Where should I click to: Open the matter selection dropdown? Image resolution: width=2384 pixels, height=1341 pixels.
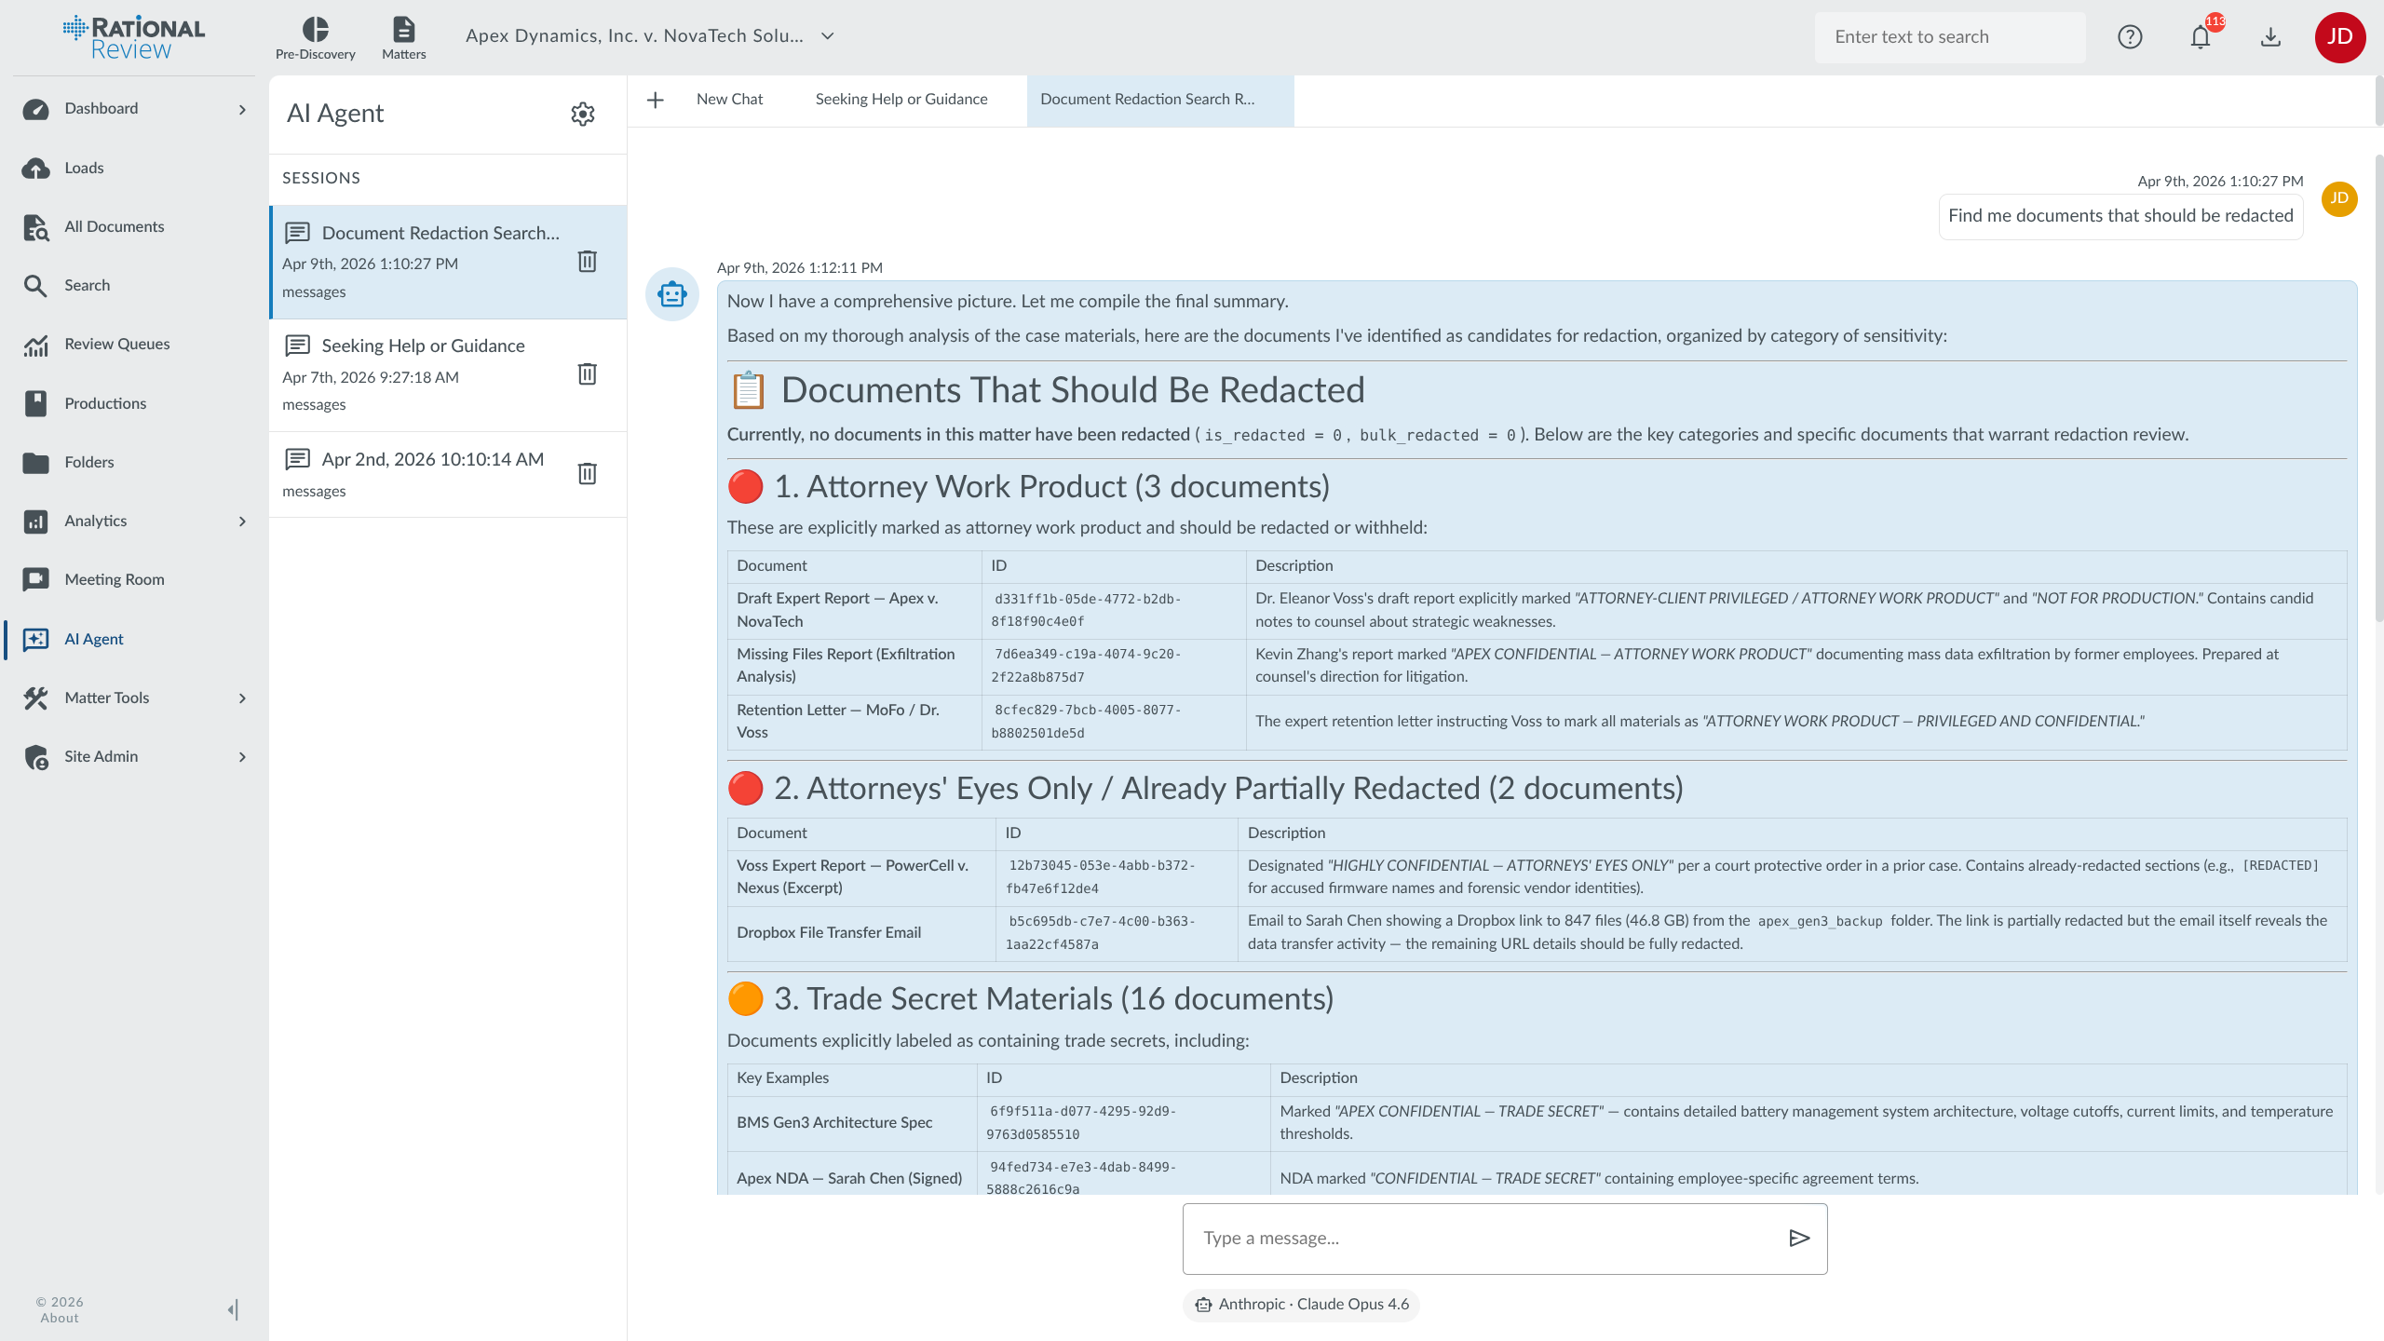pos(827,36)
